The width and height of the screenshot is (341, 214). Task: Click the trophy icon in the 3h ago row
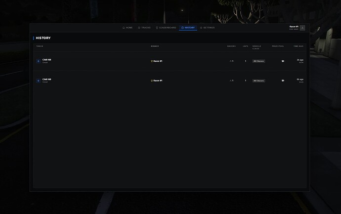coord(152,61)
